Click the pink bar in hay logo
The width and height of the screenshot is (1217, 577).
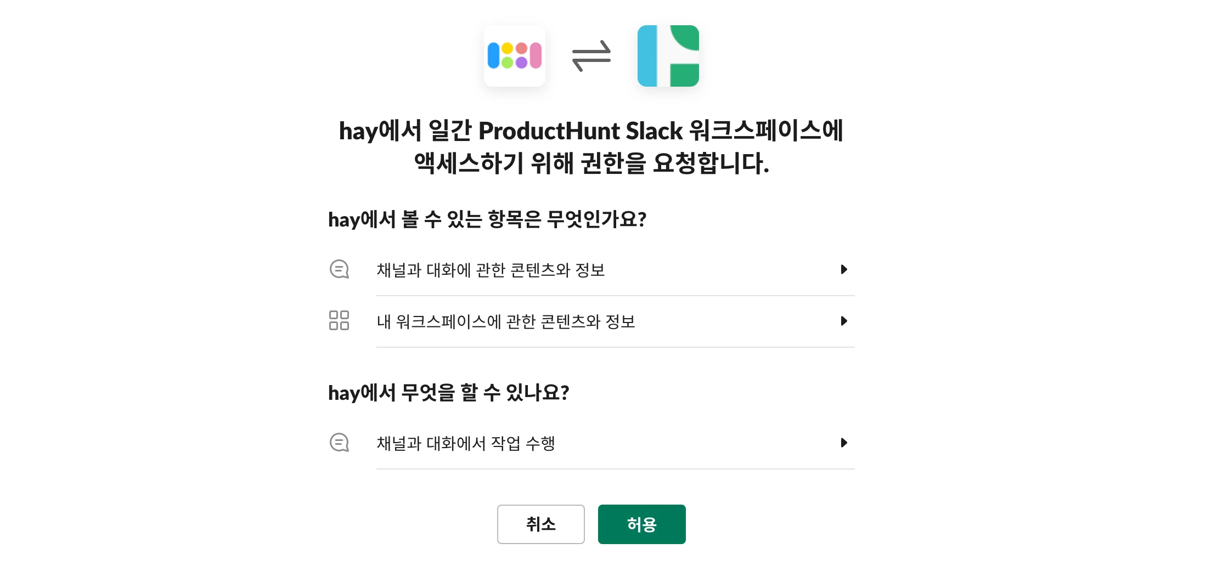536,56
